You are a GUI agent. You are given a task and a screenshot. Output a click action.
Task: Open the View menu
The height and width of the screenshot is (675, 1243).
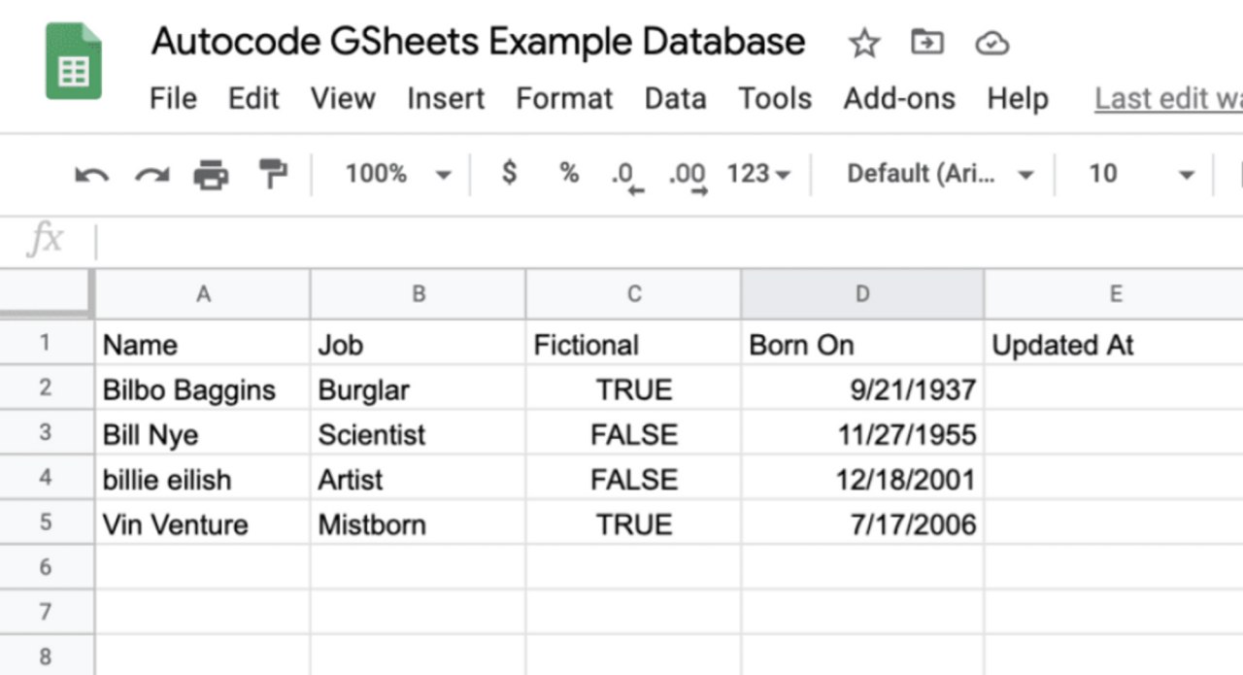click(343, 98)
